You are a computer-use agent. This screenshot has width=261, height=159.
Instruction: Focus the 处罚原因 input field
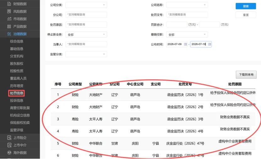point(86,25)
